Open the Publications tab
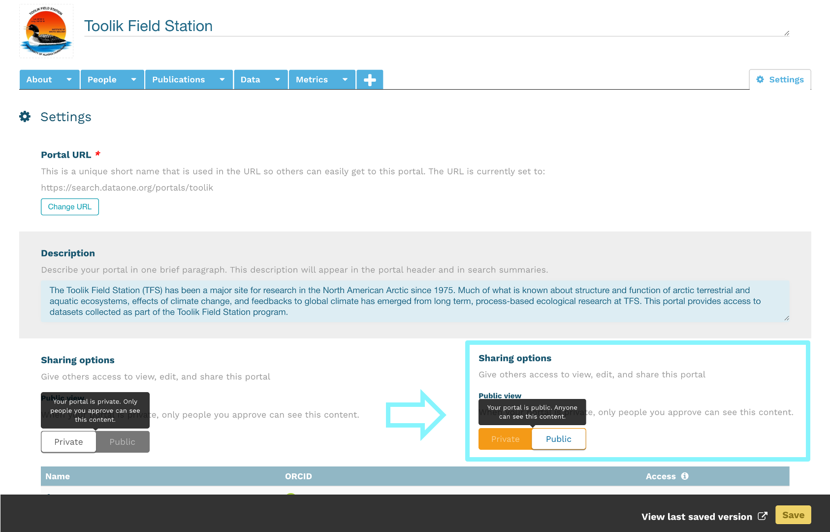Viewport: 830px width, 532px height. (x=178, y=79)
